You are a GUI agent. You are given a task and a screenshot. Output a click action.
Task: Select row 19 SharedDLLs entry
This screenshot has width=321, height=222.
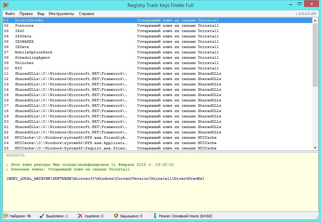point(157,116)
